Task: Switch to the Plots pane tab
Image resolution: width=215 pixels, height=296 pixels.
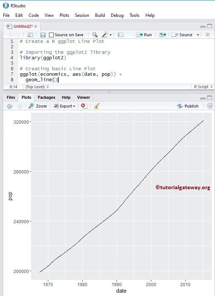Action: [x=26, y=97]
